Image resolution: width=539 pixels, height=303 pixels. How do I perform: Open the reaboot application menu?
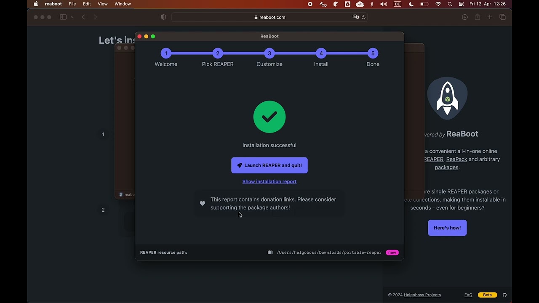[x=53, y=4]
